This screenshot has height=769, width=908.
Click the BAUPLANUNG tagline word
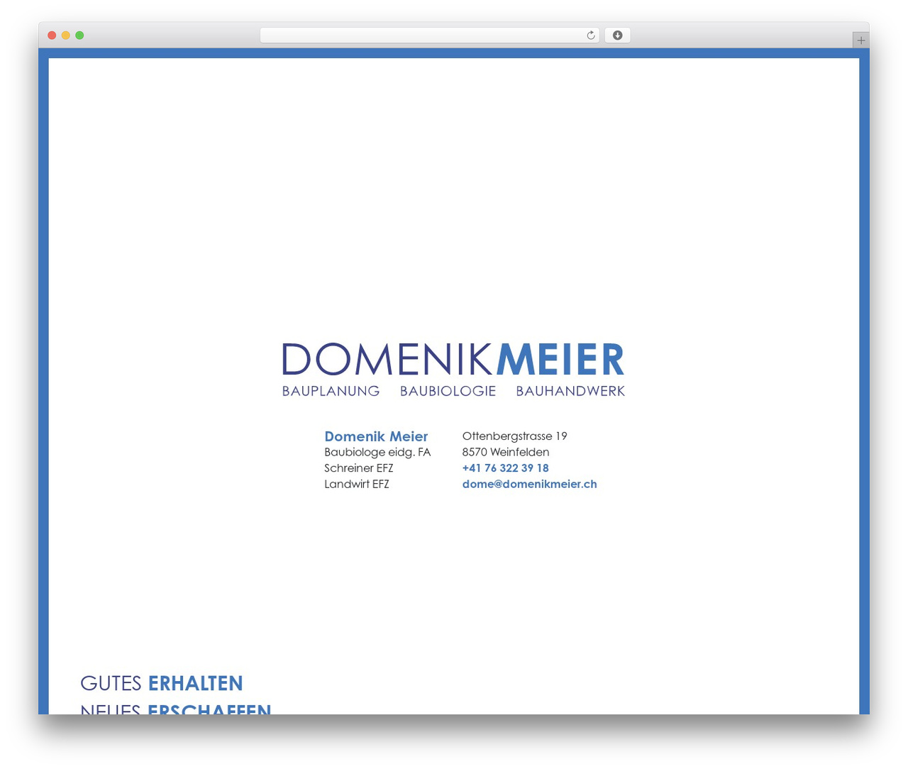click(x=331, y=391)
